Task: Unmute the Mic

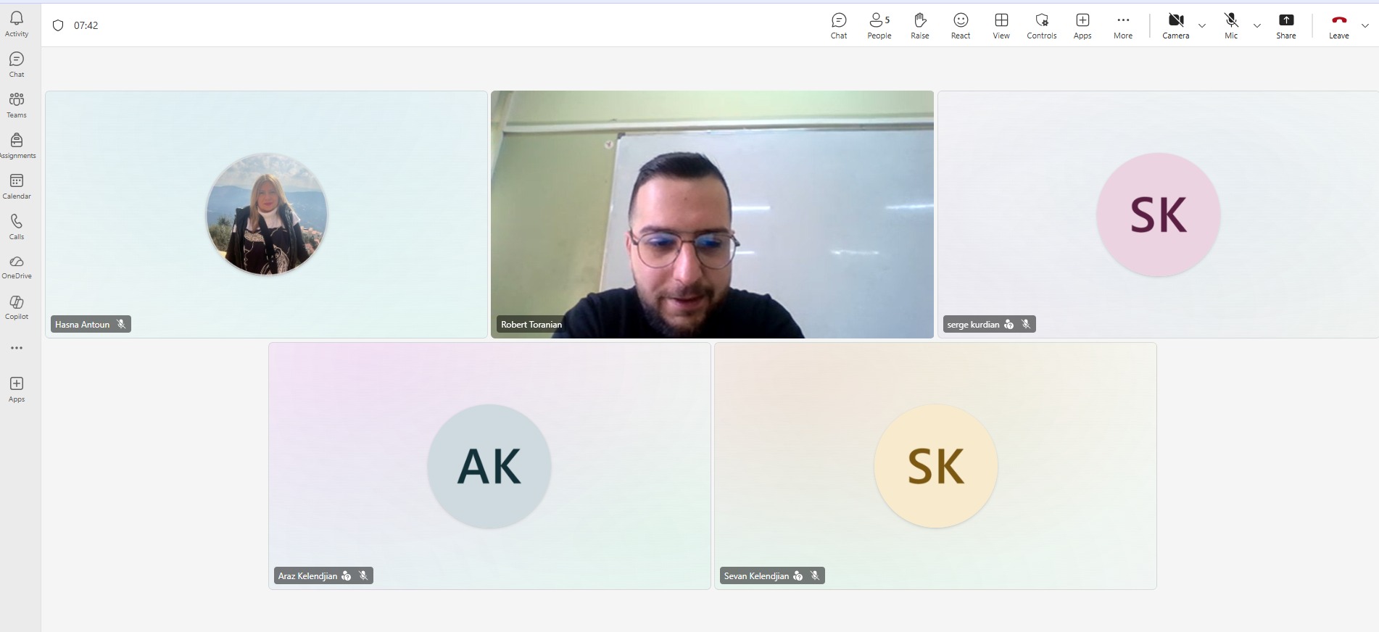Action: [1230, 25]
